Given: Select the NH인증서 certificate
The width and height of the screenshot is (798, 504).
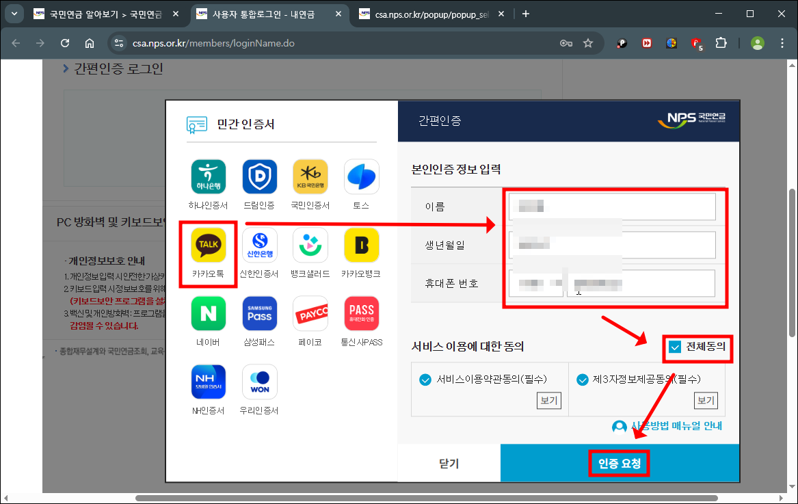Looking at the screenshot, I should point(208,382).
